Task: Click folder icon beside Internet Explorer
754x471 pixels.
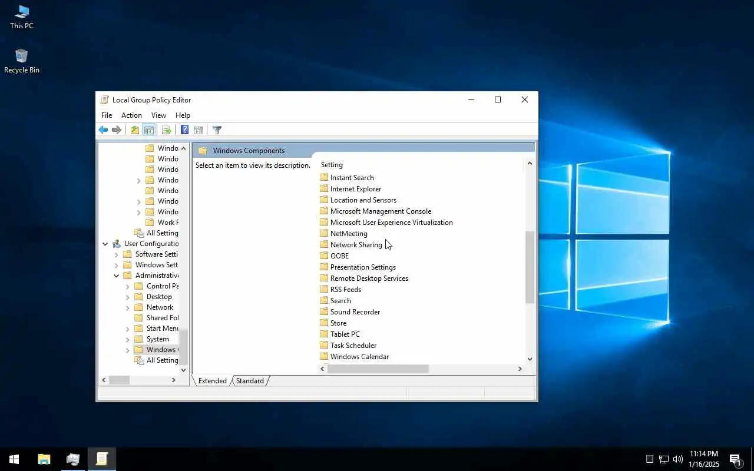Action: (324, 188)
